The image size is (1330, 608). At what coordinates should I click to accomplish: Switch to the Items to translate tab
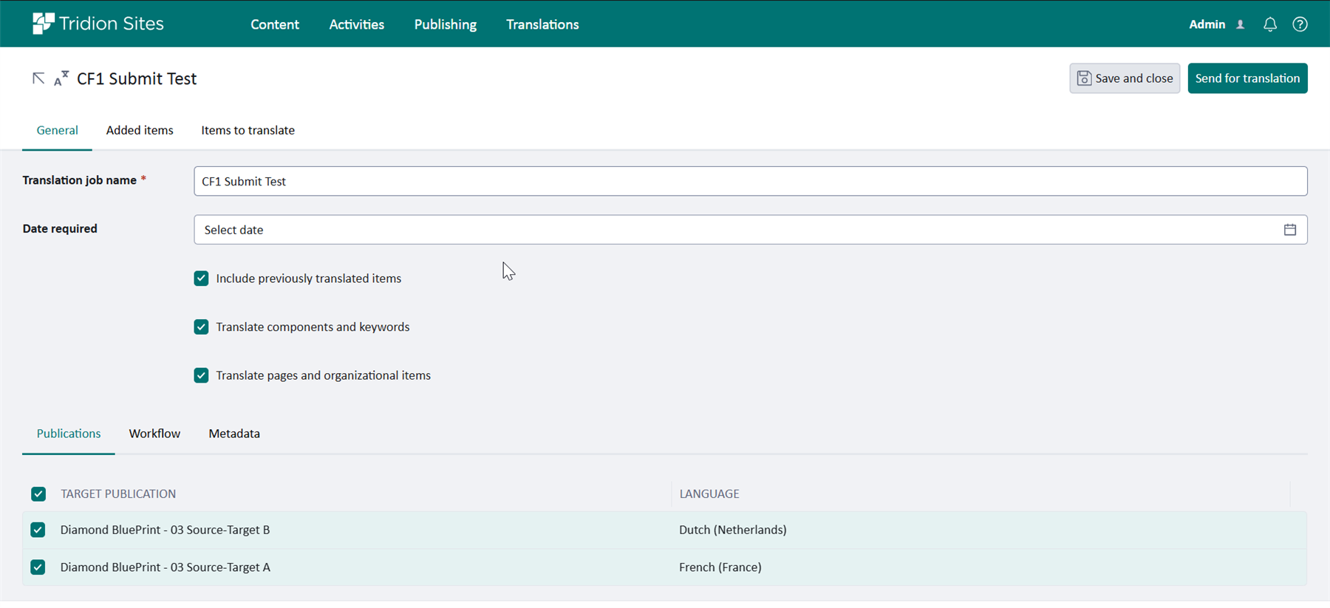point(248,130)
